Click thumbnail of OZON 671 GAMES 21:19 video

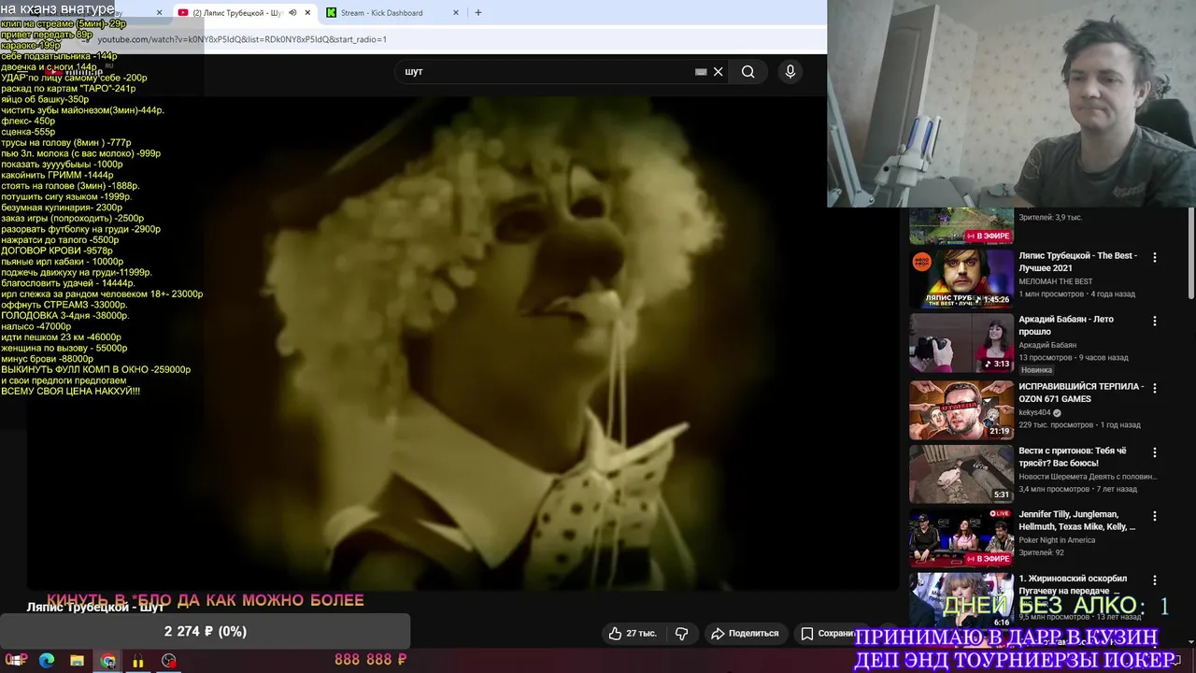coord(961,409)
